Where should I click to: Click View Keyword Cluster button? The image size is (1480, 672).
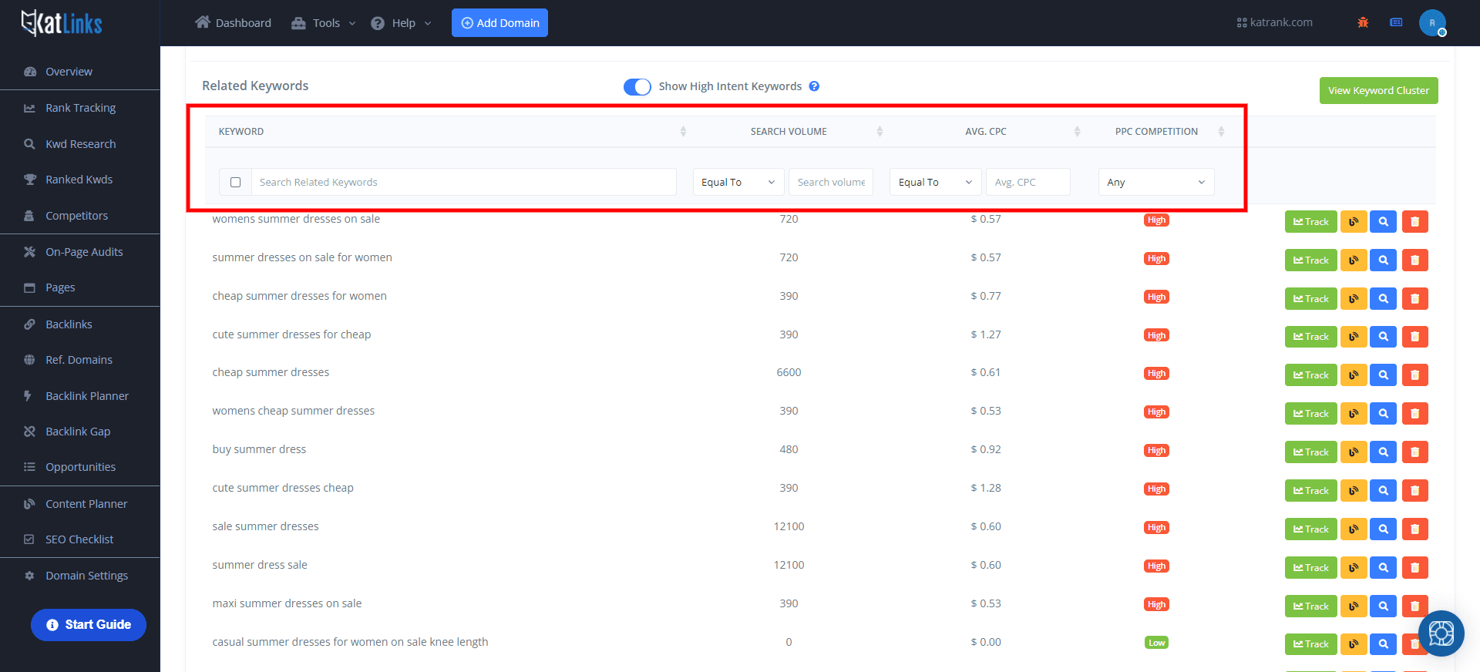1378,90
